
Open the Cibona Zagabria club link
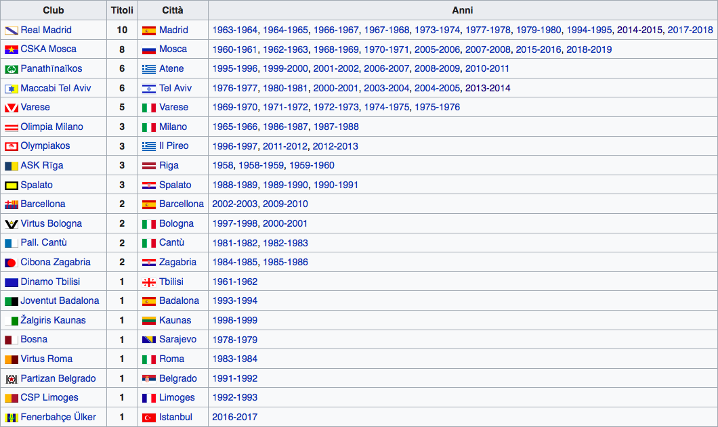pyautogui.click(x=56, y=263)
